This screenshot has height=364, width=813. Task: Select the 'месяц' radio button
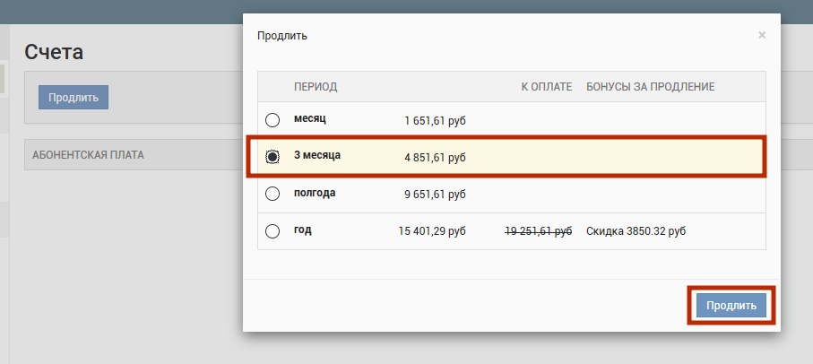272,120
